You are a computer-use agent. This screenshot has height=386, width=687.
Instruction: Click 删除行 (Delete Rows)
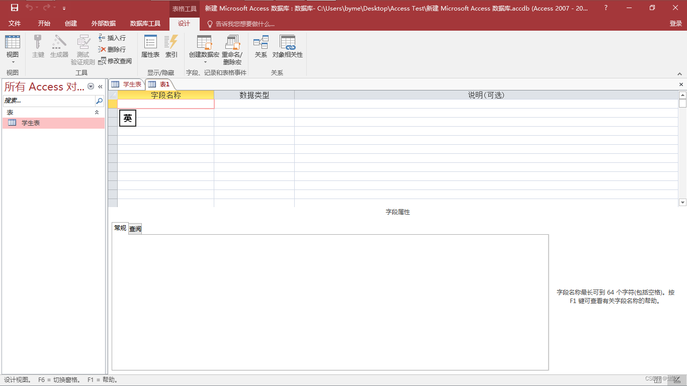112,49
